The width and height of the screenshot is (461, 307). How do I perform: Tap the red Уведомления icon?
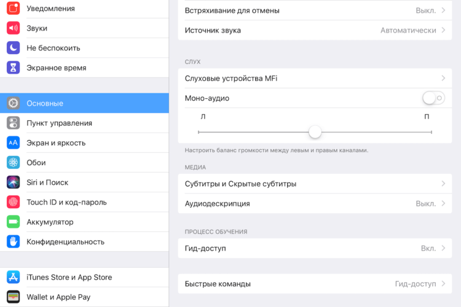click(x=14, y=8)
